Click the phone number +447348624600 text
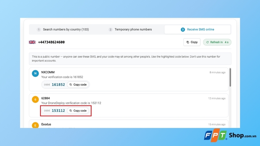 tap(51, 42)
